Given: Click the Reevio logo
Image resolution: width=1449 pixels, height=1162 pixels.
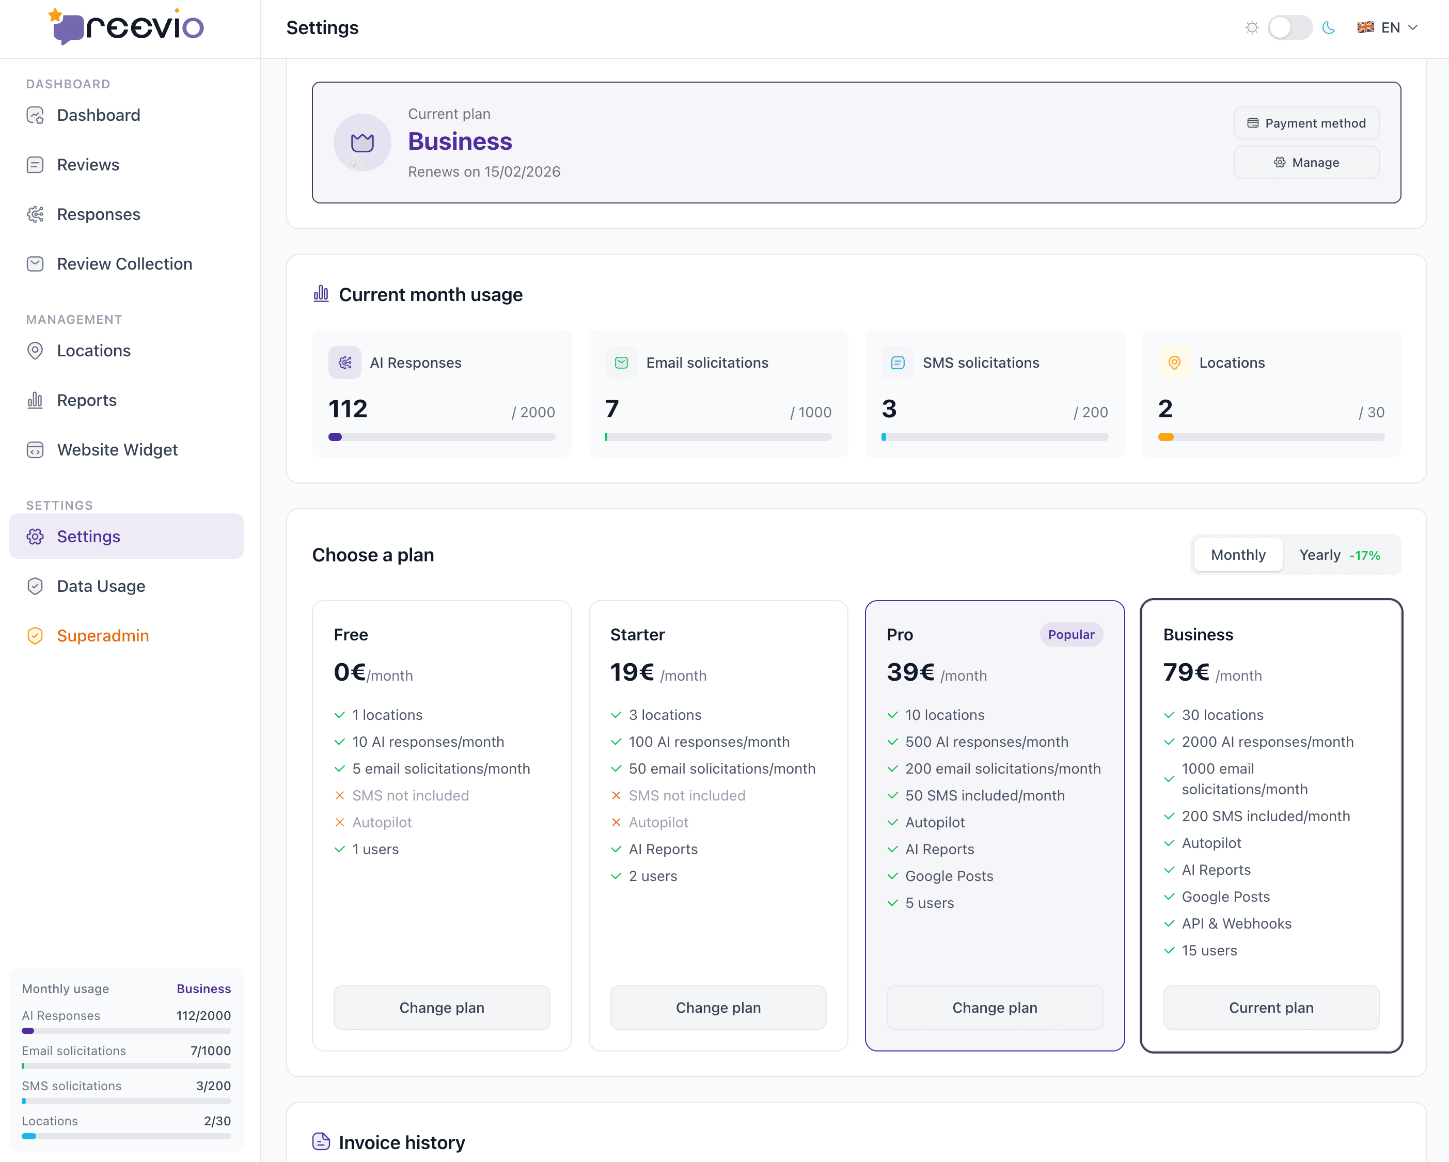Looking at the screenshot, I should pos(127,27).
